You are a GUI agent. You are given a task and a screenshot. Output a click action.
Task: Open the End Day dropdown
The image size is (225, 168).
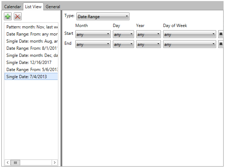click(x=123, y=44)
